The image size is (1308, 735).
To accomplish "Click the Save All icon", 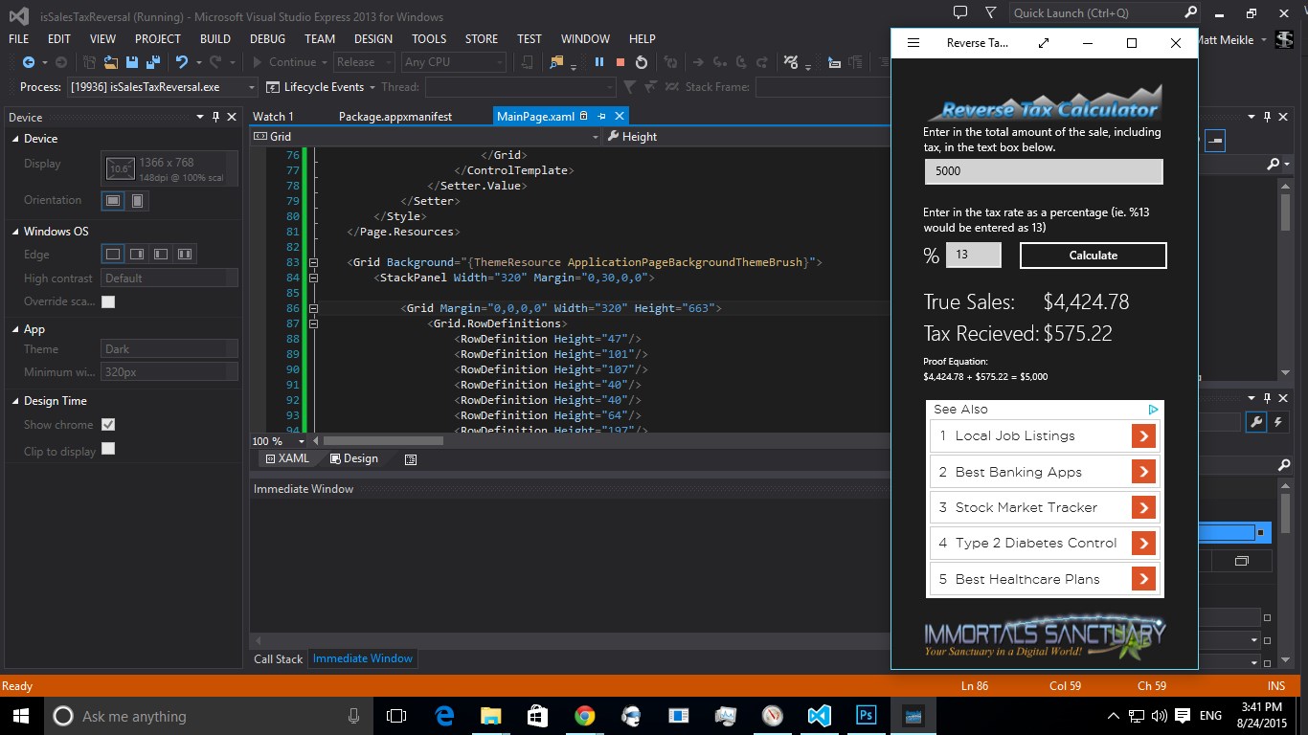I will 152,62.
